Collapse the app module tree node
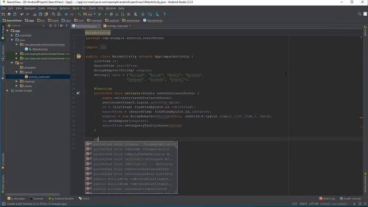Viewport: 368px width, 207px height. [x=7, y=30]
